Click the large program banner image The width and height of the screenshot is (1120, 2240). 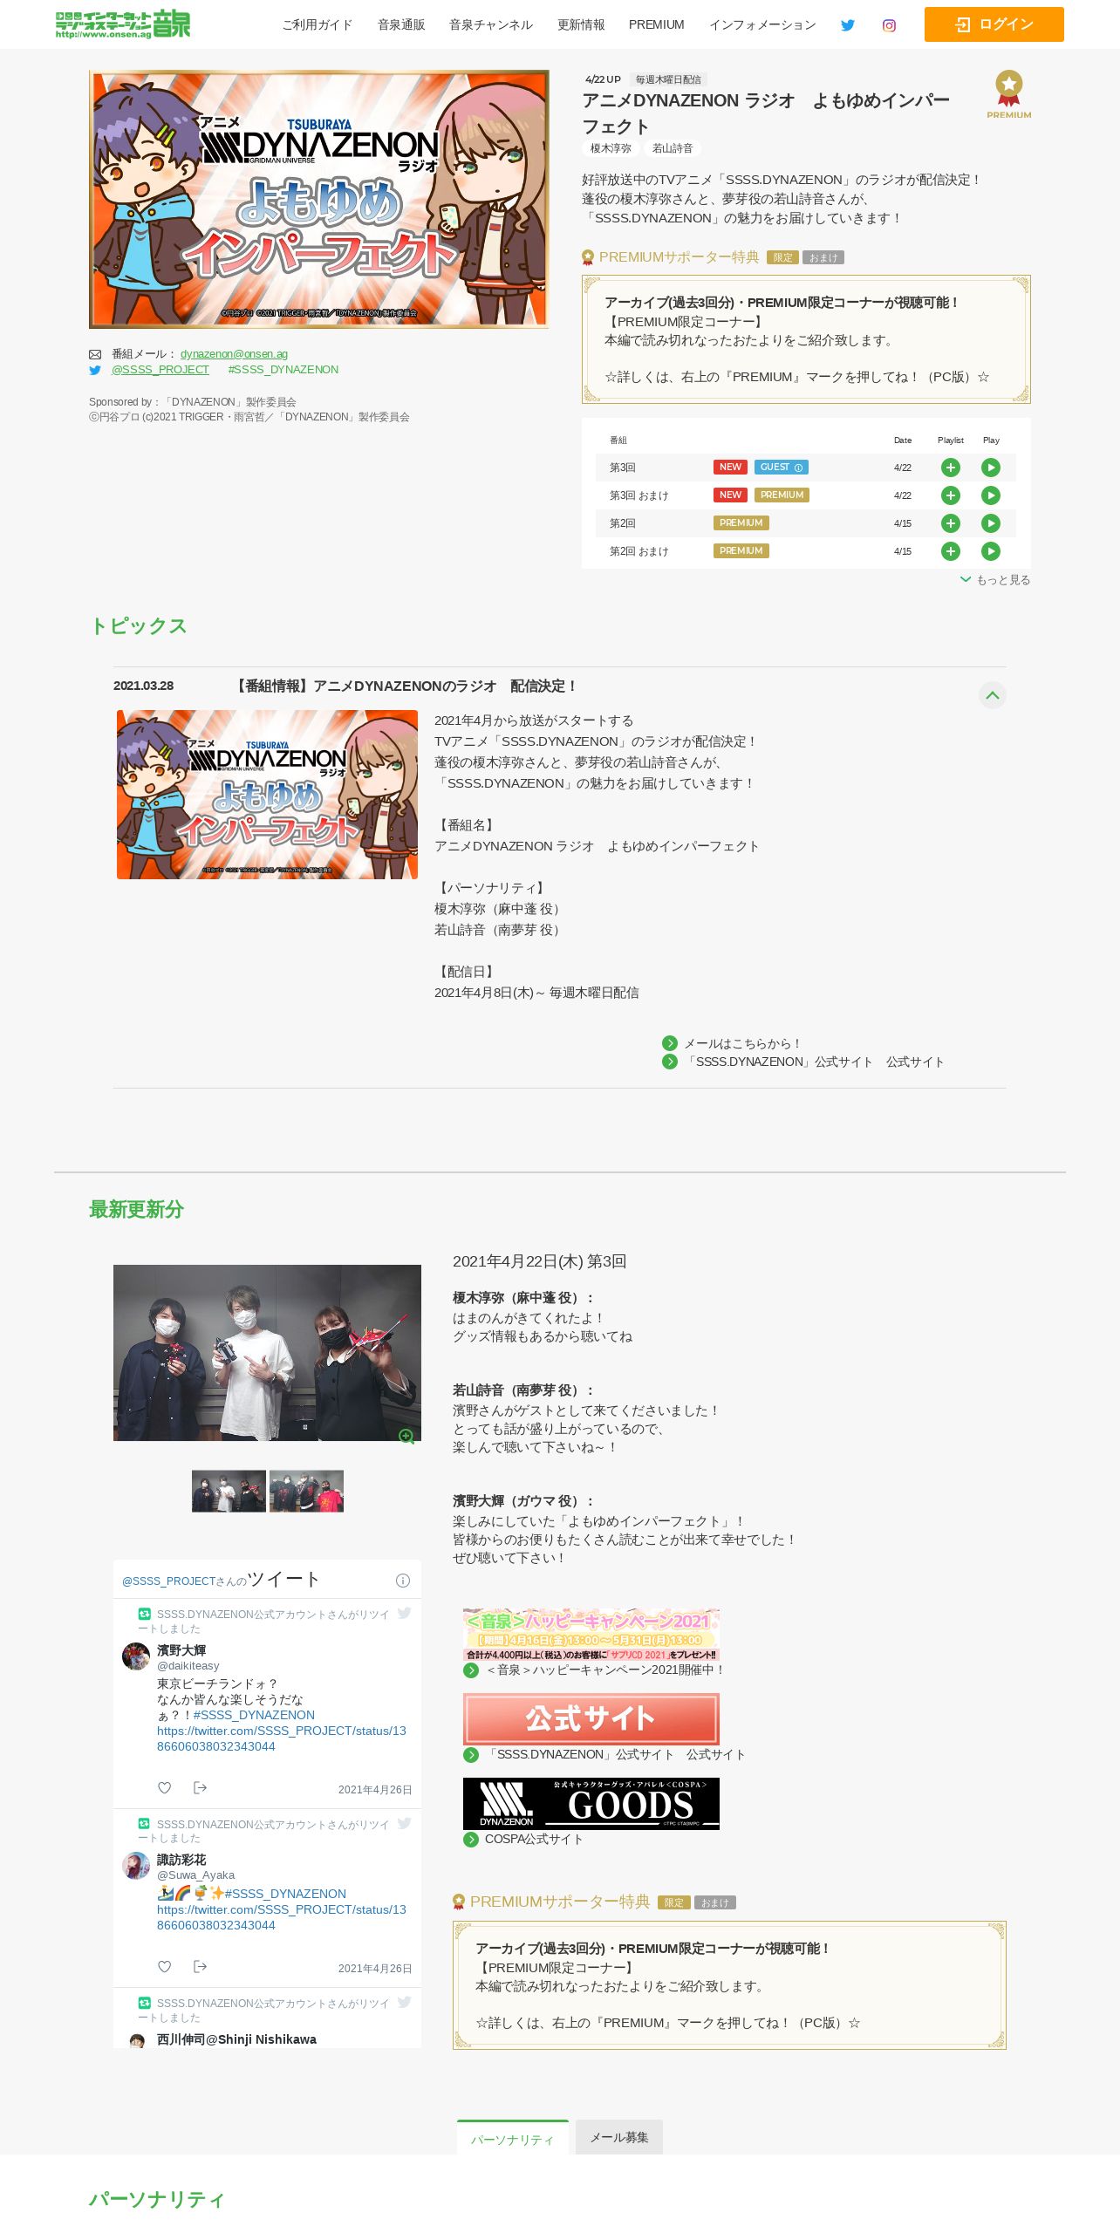(x=319, y=199)
